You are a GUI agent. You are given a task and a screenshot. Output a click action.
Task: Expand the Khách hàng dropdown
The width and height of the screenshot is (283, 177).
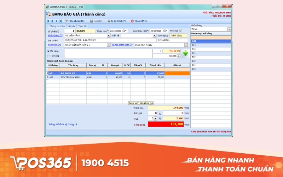(109, 36)
